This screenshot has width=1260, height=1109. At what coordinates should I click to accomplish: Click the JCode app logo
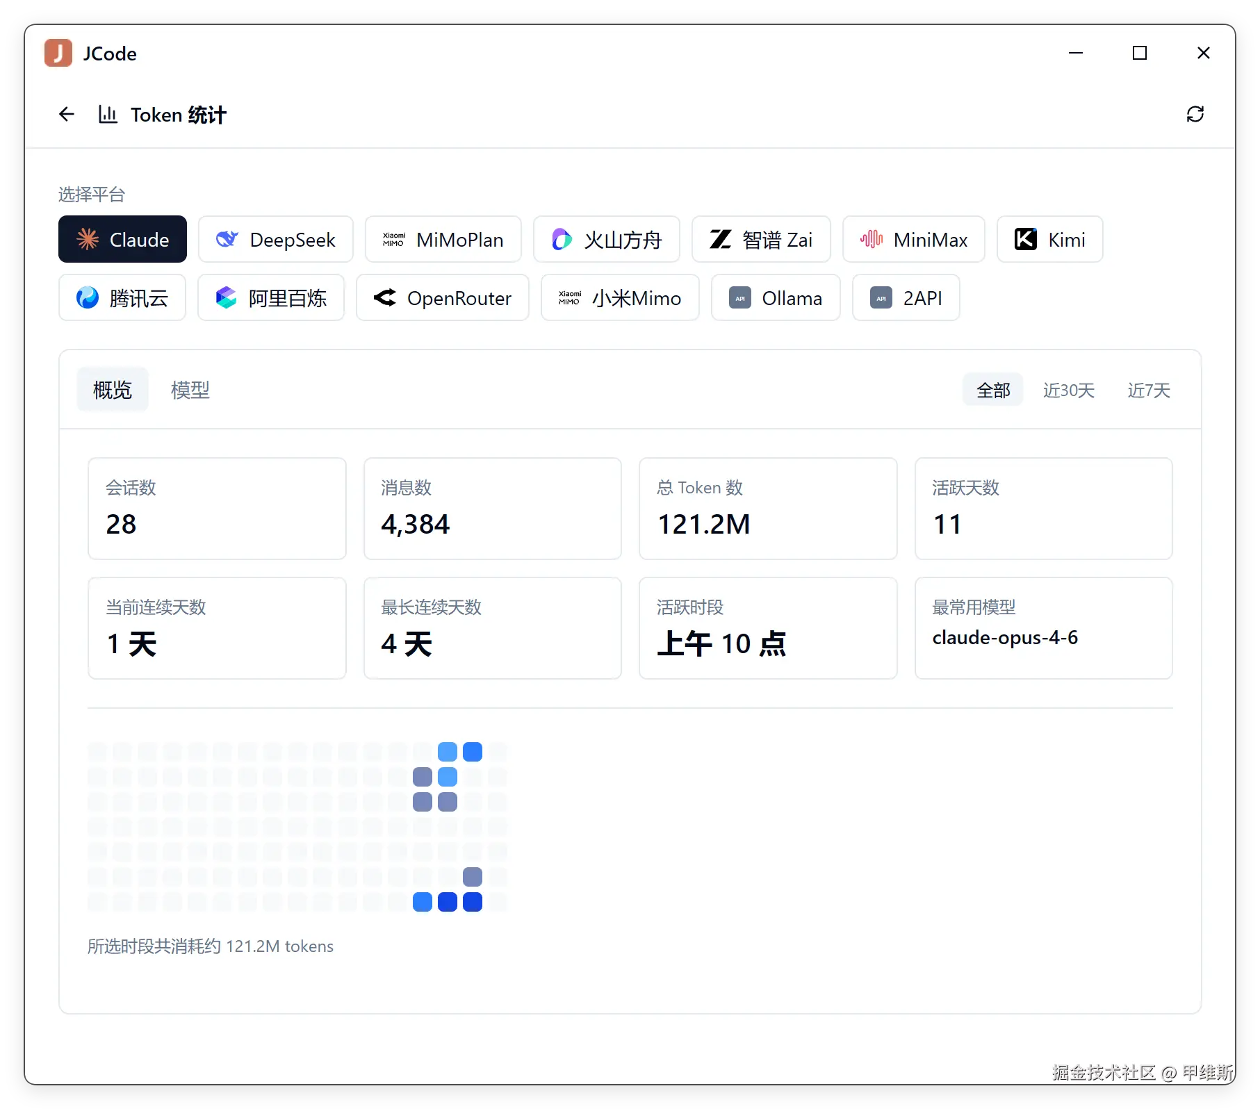coord(58,53)
